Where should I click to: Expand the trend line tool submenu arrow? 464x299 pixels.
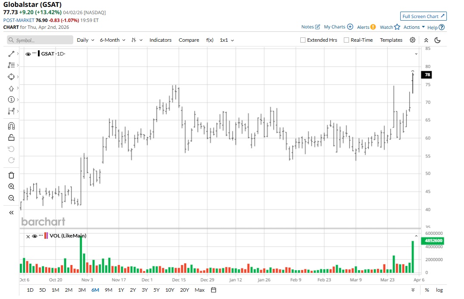18,54
